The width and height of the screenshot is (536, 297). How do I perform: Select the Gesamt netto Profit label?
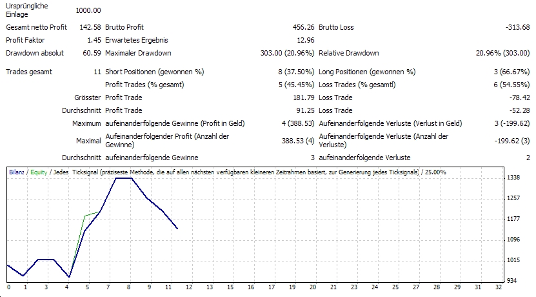point(36,27)
